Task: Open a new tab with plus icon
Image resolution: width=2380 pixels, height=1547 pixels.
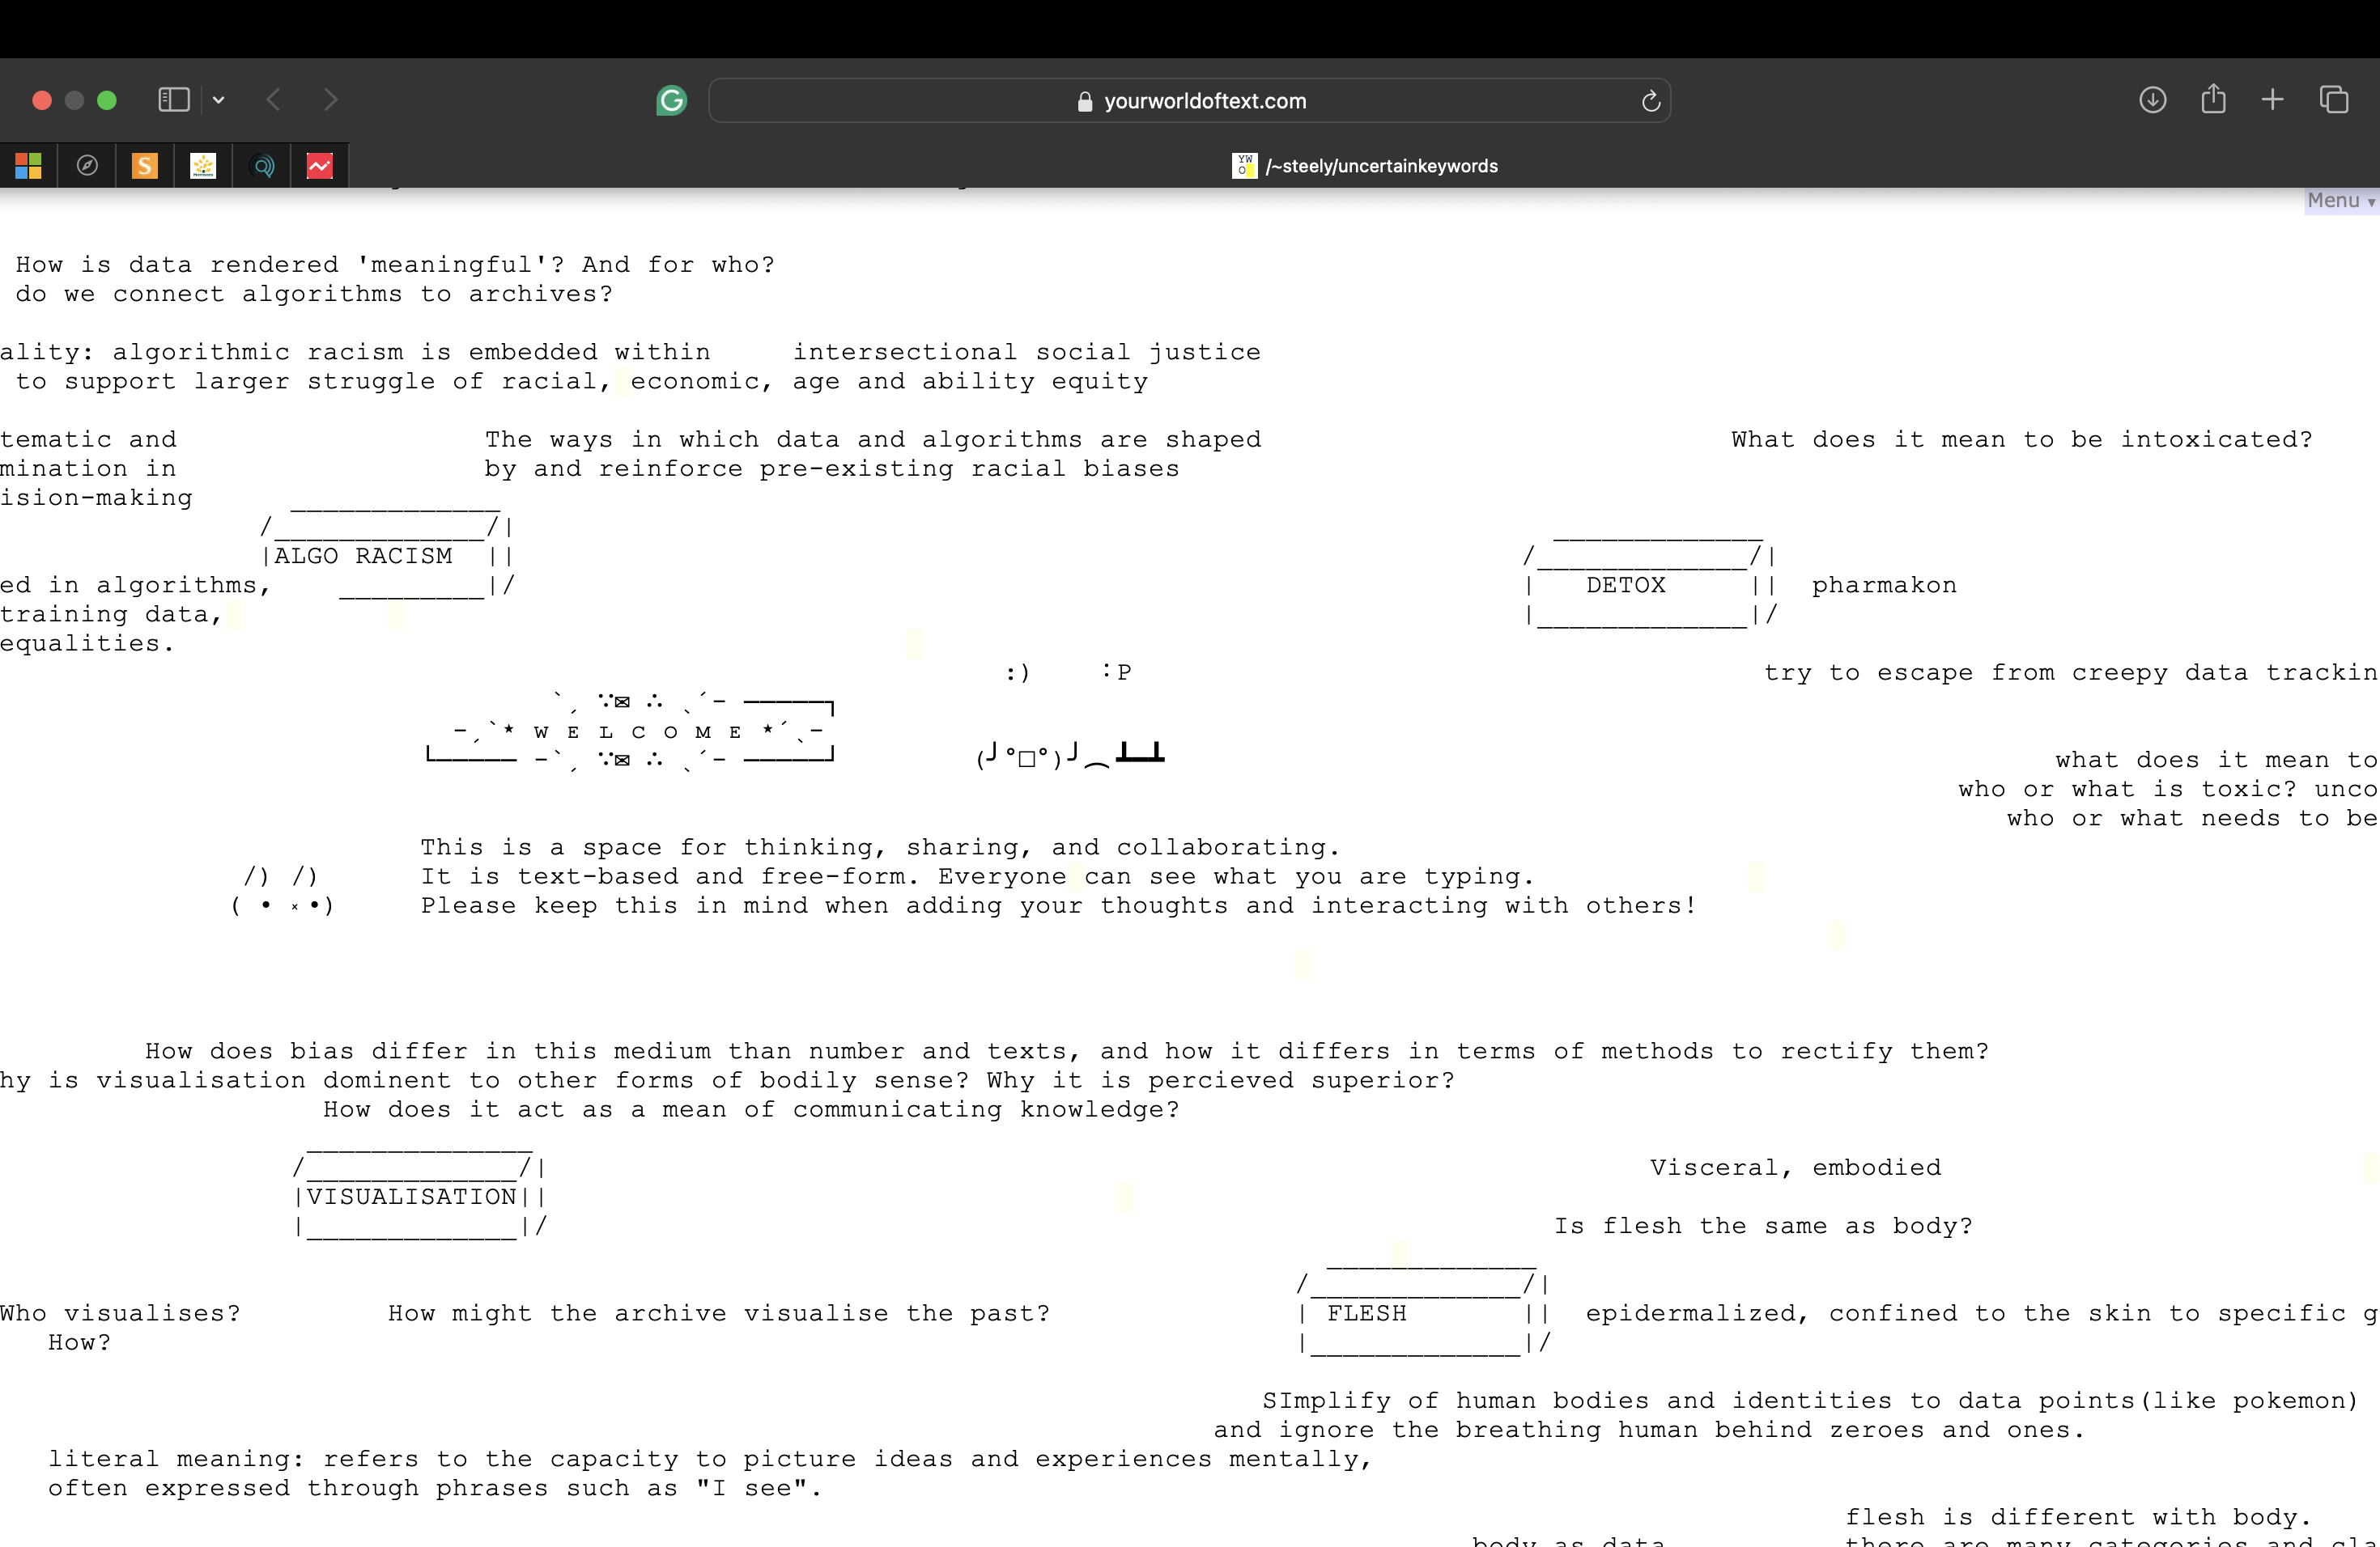Action: point(2272,100)
